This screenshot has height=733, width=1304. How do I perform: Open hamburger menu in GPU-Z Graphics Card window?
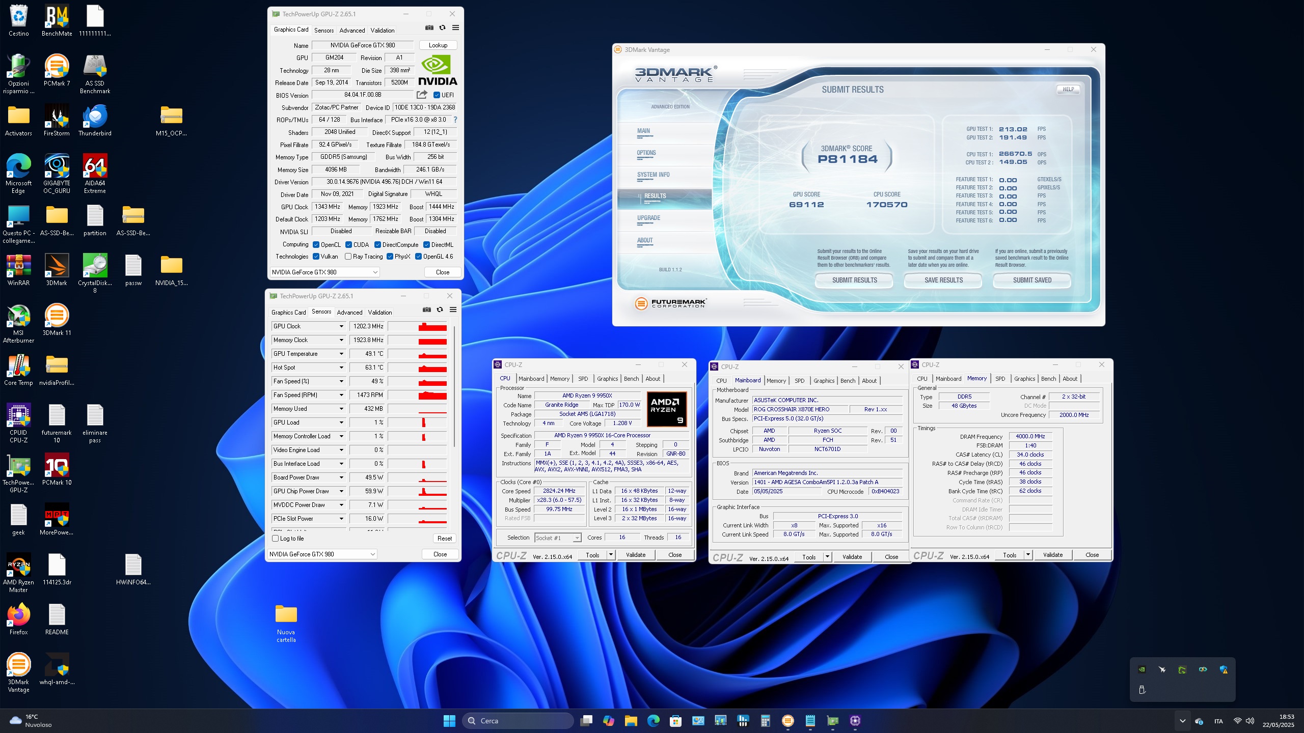coord(455,28)
